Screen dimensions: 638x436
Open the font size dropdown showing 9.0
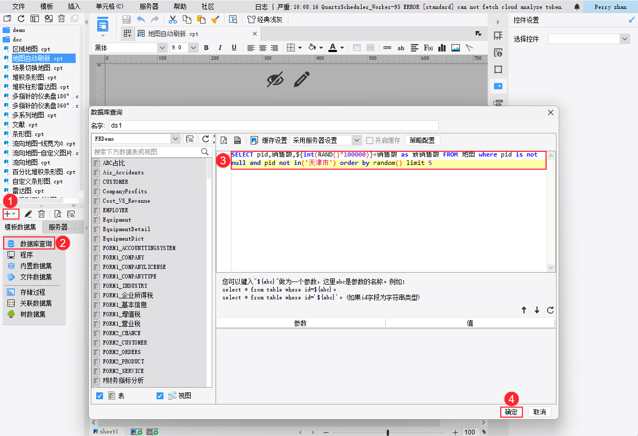[193, 48]
